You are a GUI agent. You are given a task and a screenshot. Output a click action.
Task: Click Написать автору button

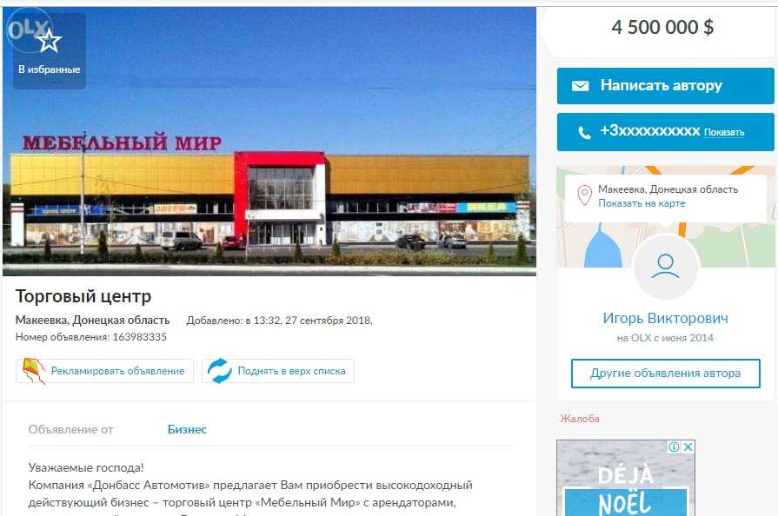tap(665, 86)
